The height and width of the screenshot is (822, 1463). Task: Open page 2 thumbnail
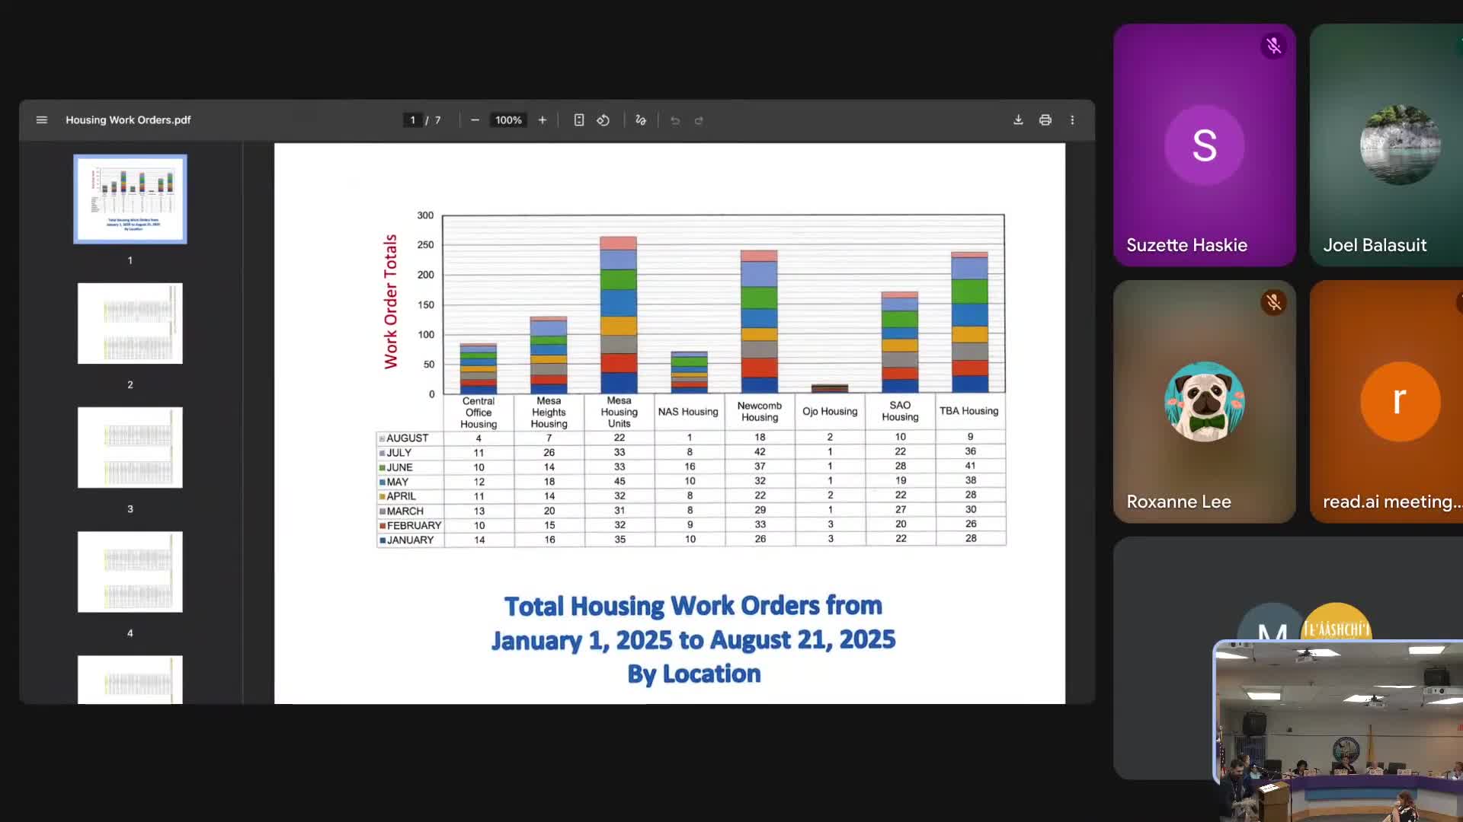(x=130, y=323)
